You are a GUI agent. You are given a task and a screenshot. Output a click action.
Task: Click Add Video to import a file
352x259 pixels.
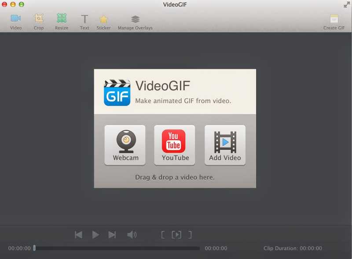[x=225, y=145]
